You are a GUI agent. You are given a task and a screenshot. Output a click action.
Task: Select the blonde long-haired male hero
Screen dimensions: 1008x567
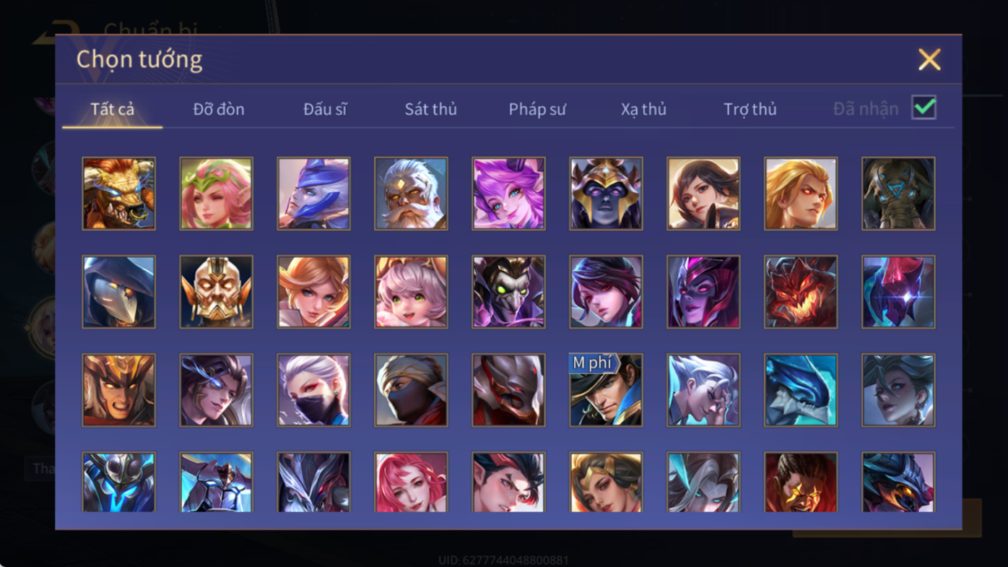[x=801, y=194]
